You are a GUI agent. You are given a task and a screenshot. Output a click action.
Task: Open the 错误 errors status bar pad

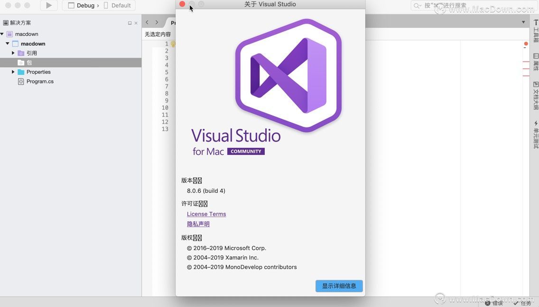[x=494, y=303]
